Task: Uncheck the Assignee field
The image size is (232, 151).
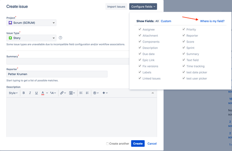Action: pos(140,29)
